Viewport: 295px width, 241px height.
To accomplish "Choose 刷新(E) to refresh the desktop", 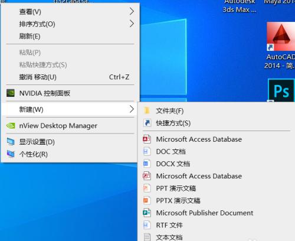I will 69,36.
